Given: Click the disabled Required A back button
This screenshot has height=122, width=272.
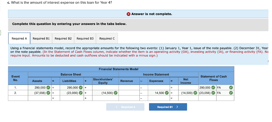Looking at the screenshot, I should click(x=125, y=107).
